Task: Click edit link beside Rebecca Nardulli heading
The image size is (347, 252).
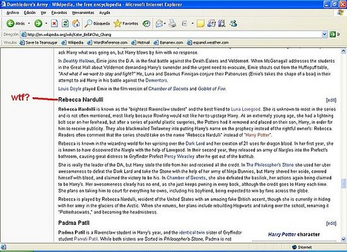Action: (331, 100)
